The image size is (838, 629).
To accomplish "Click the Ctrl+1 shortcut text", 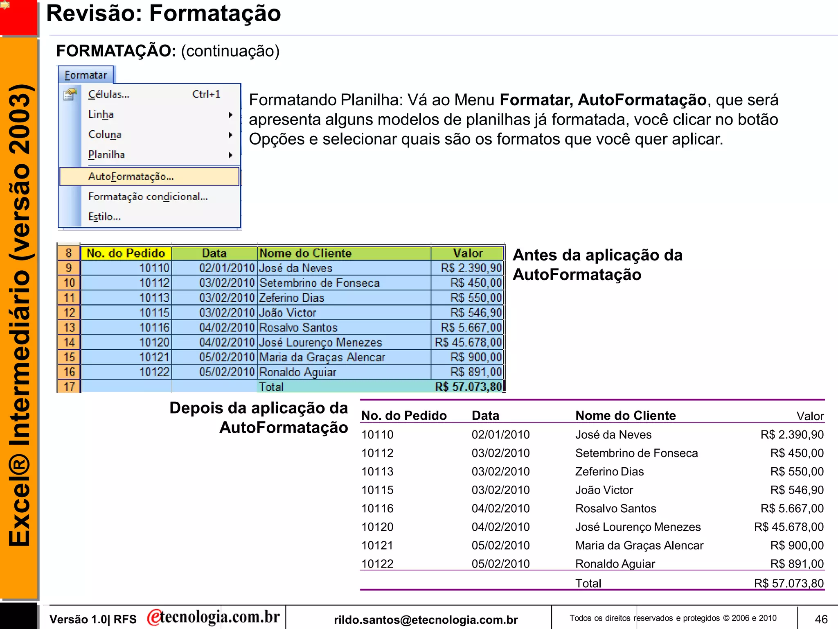I will pyautogui.click(x=206, y=94).
